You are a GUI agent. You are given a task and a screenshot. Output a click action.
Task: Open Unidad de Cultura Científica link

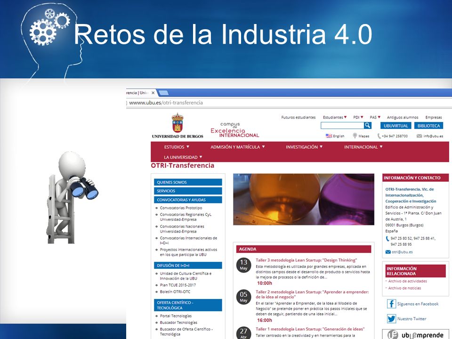(x=186, y=276)
